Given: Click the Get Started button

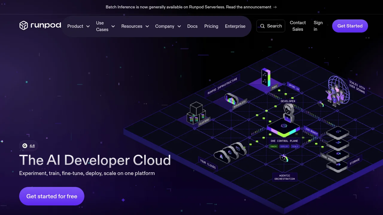Looking at the screenshot, I should pyautogui.click(x=350, y=26).
